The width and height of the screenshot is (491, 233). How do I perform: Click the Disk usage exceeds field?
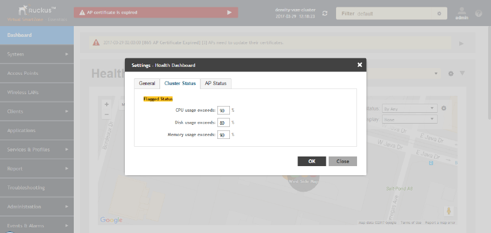pos(224,122)
